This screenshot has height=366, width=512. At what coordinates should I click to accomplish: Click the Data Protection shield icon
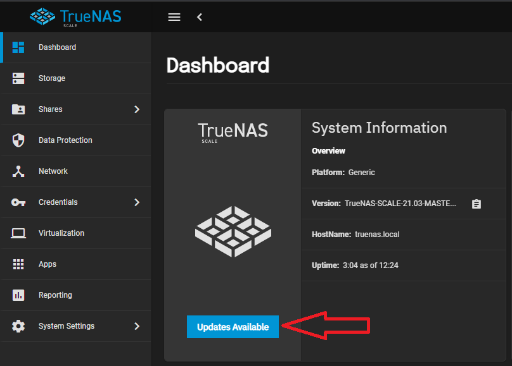point(18,140)
